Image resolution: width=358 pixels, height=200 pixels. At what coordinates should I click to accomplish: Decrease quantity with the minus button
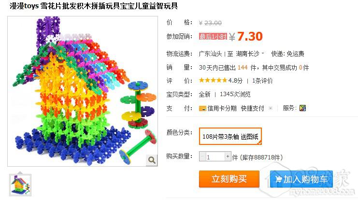(202, 157)
